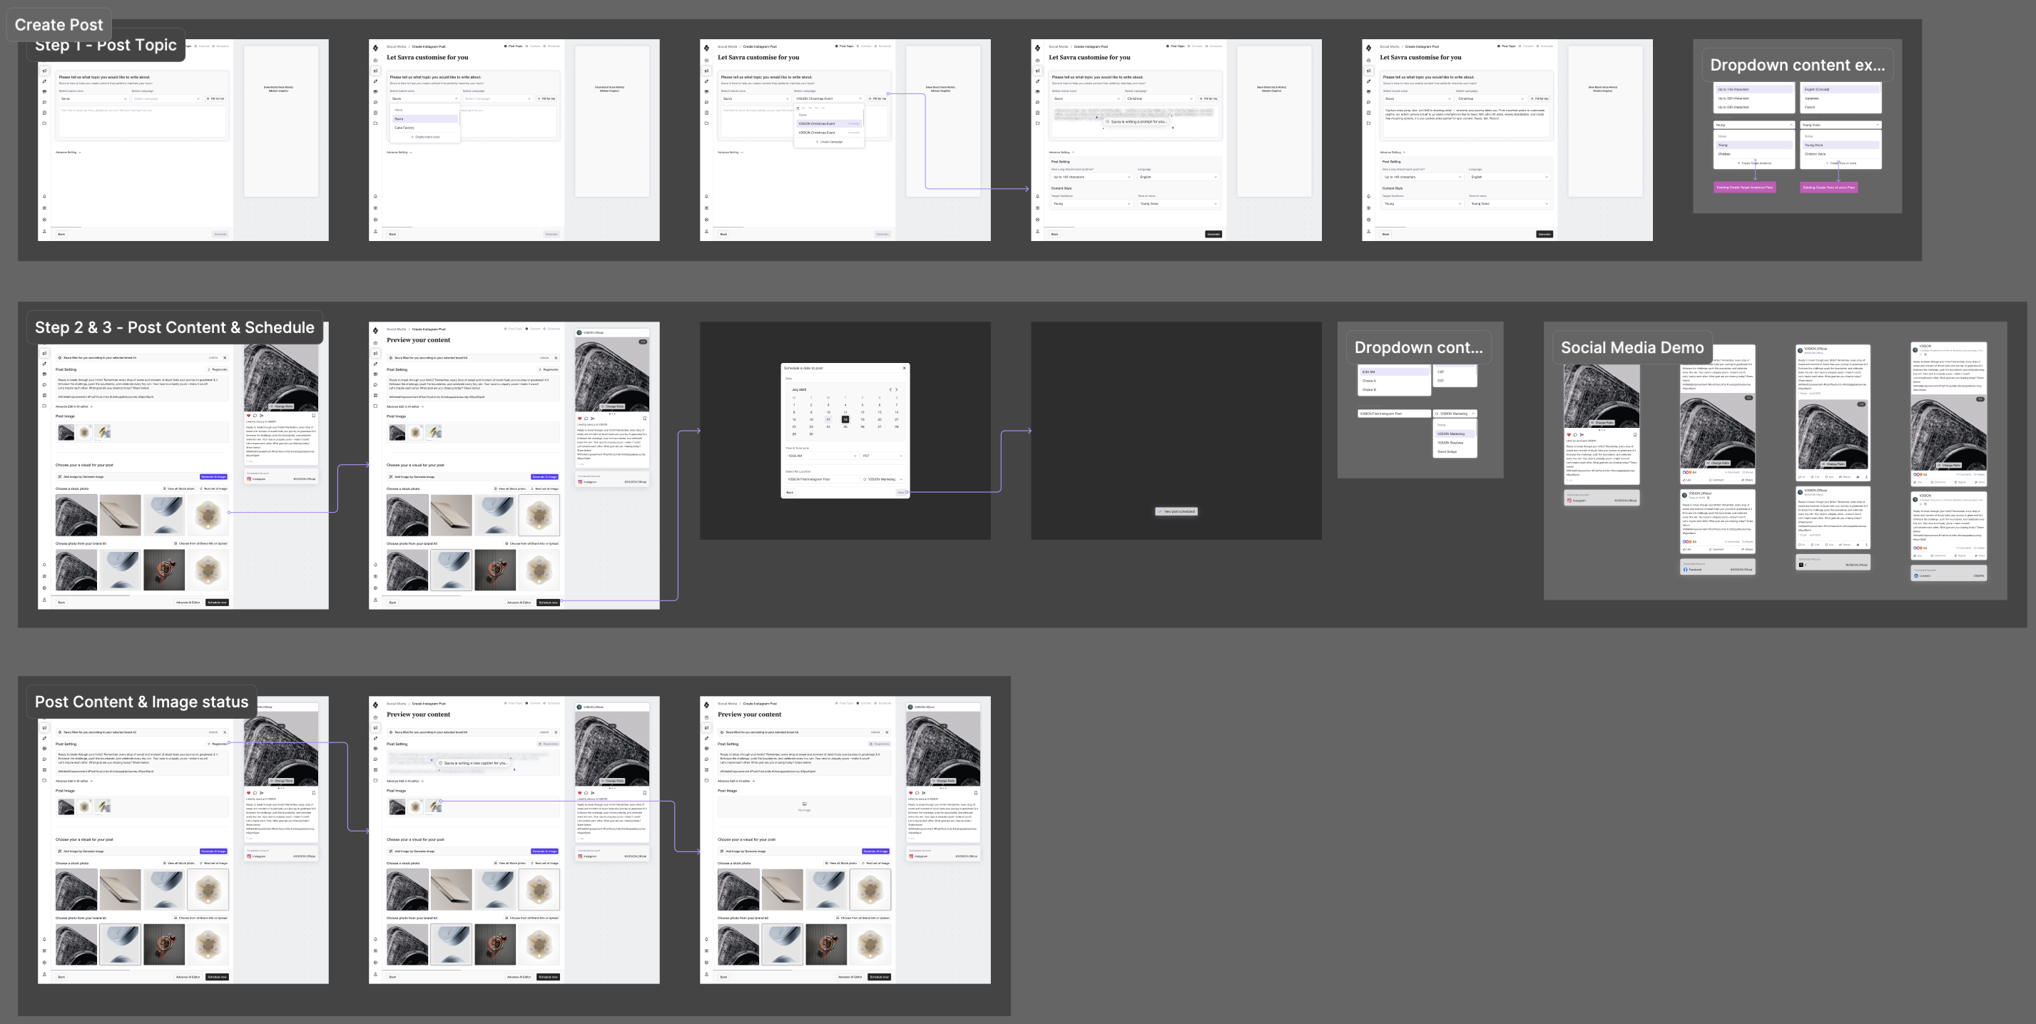
Task: Click Next set of image in first Step 2 & 3 frame
Action: pyautogui.click(x=213, y=488)
